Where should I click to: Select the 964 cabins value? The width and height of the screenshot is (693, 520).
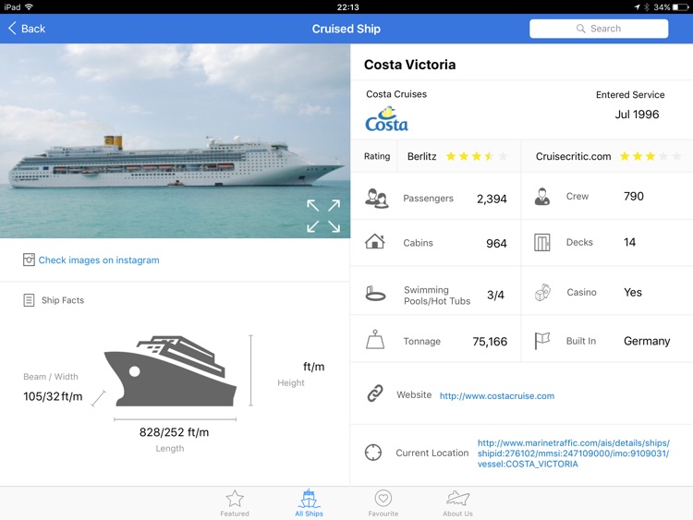496,244
